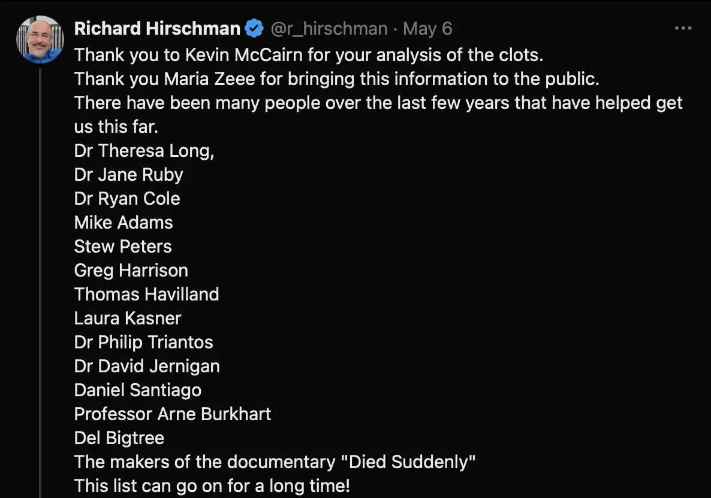Click the name Dr Jane Ruby
Screen dimensions: 711x498
tap(128, 175)
